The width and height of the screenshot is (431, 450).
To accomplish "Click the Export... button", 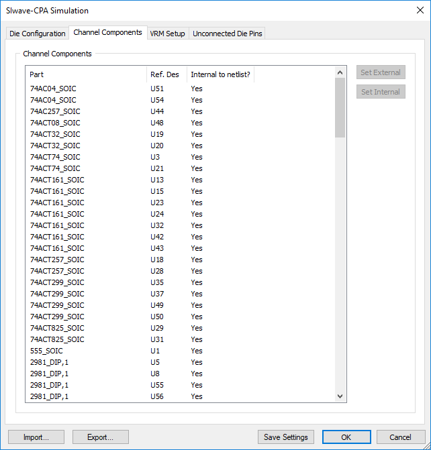I will point(100,437).
